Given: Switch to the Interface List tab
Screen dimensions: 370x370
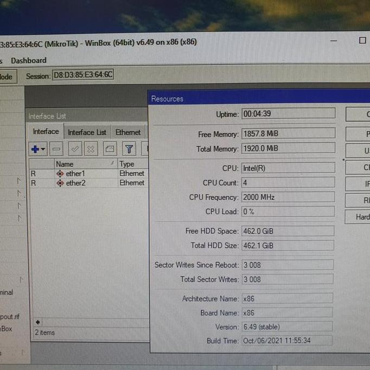Looking at the screenshot, I should pyautogui.click(x=87, y=132).
